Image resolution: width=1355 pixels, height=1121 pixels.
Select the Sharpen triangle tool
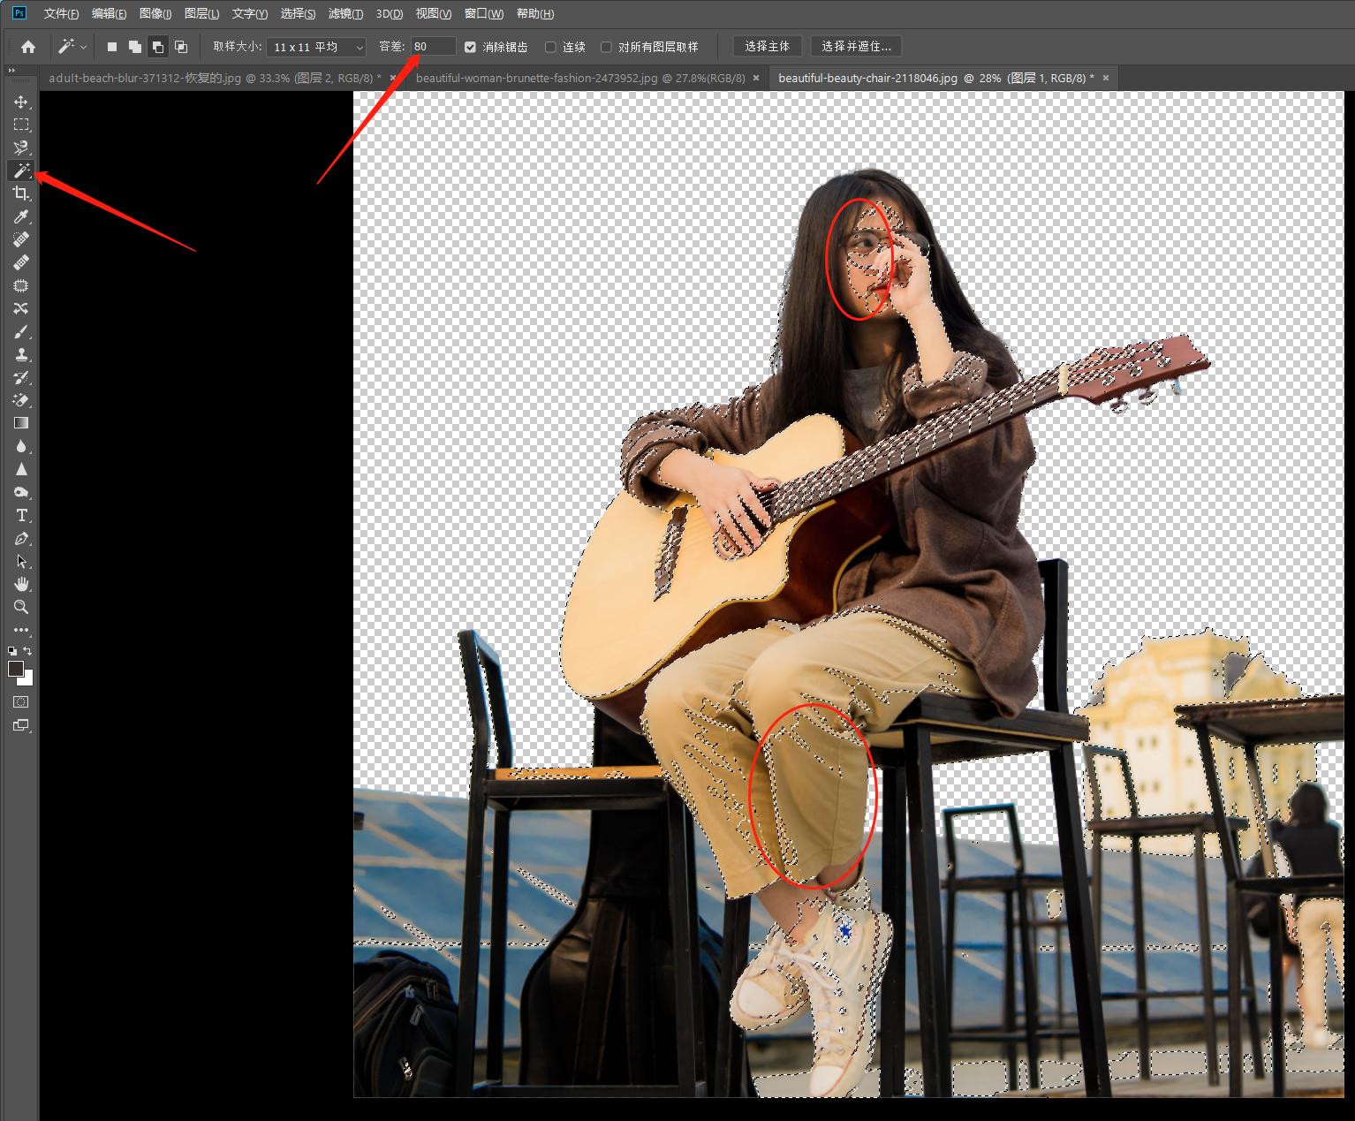(x=21, y=469)
